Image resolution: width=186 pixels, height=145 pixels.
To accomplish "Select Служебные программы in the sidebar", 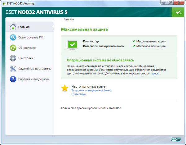I will pyautogui.click(x=35, y=69).
